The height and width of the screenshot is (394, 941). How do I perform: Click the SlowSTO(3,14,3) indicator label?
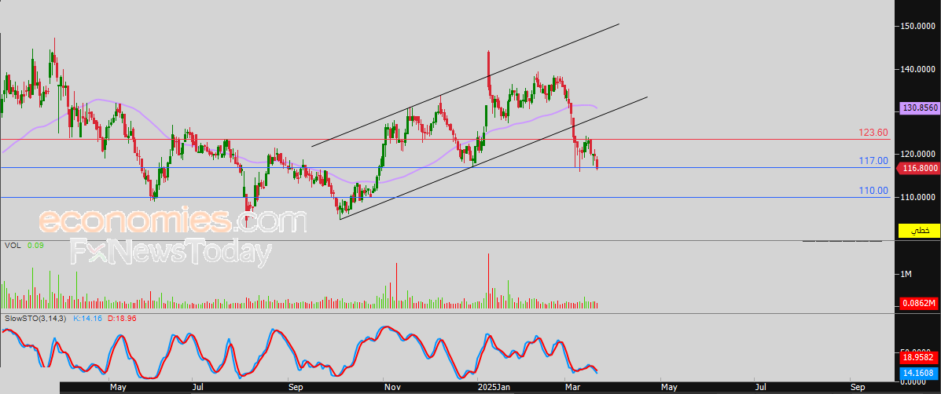coord(36,318)
